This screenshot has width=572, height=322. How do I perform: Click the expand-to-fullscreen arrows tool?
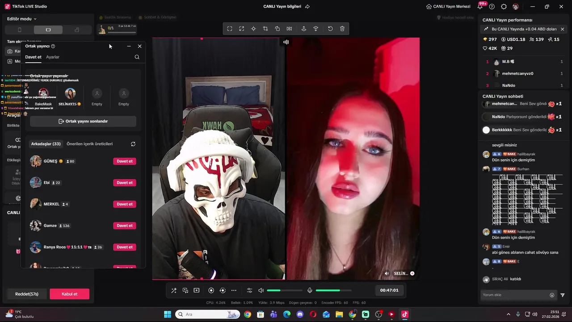[241, 29]
